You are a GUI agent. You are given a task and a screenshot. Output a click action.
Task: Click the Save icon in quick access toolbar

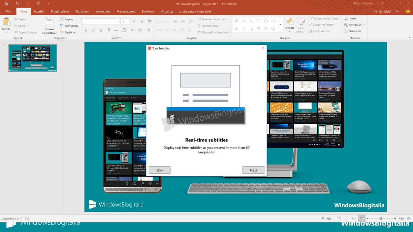click(7, 4)
